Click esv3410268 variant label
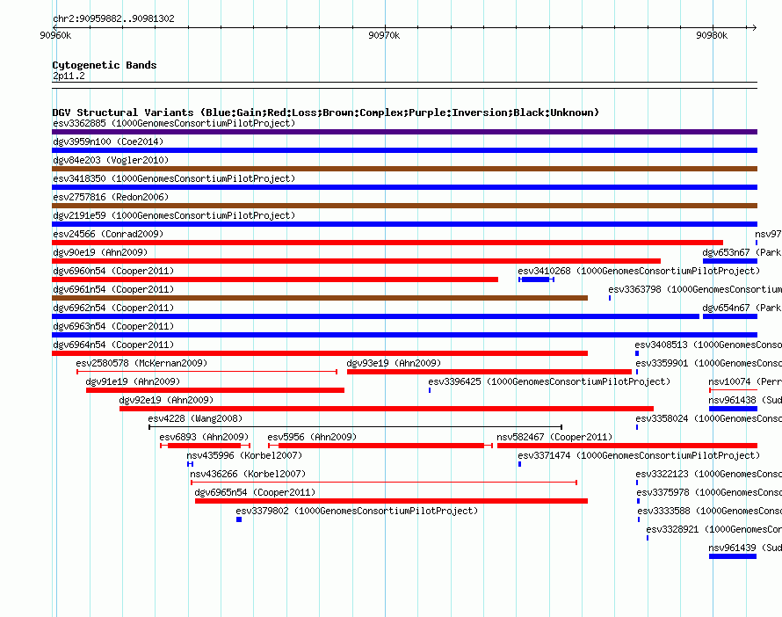This screenshot has width=782, height=617. click(x=639, y=271)
